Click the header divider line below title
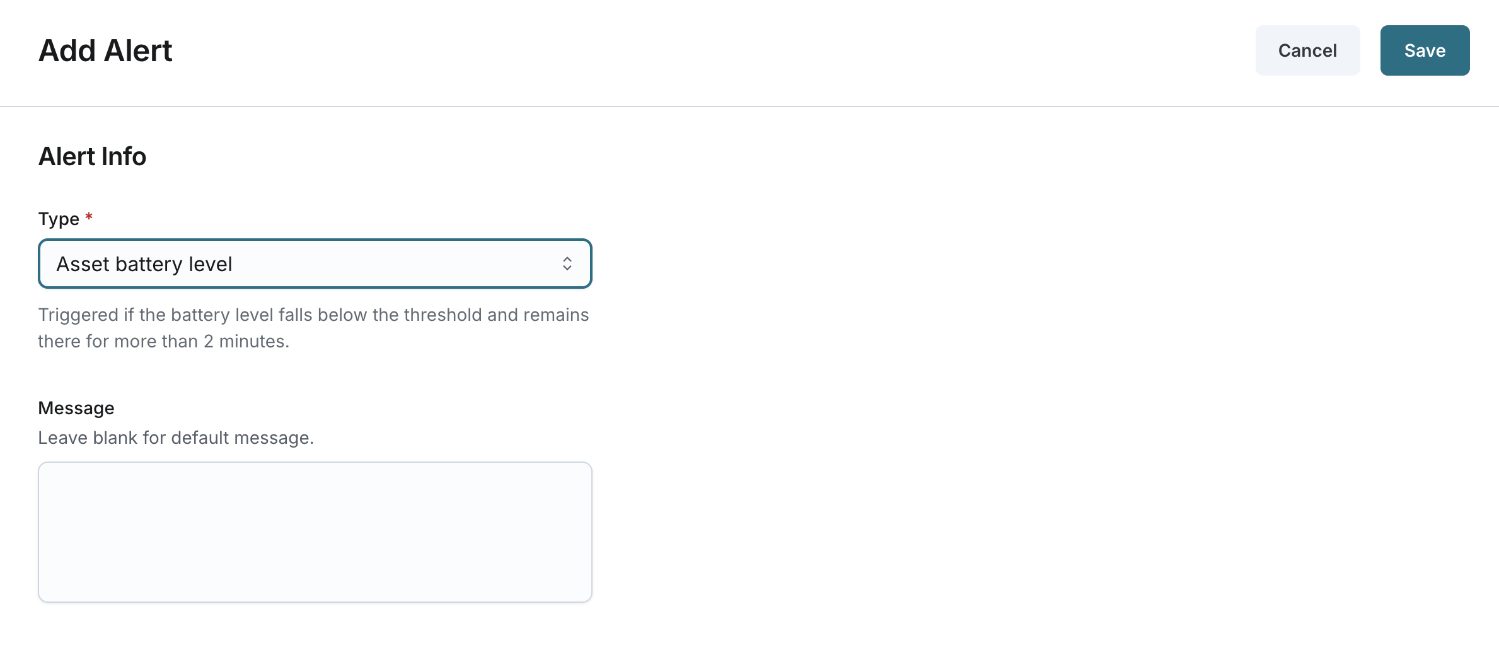The width and height of the screenshot is (1499, 662). 749,107
